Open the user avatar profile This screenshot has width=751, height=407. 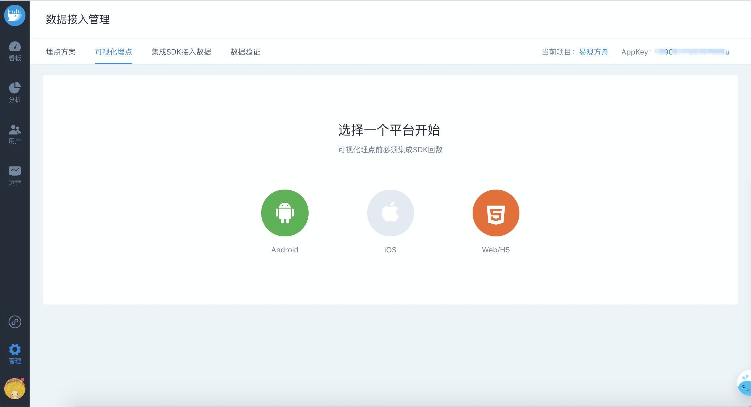click(15, 388)
